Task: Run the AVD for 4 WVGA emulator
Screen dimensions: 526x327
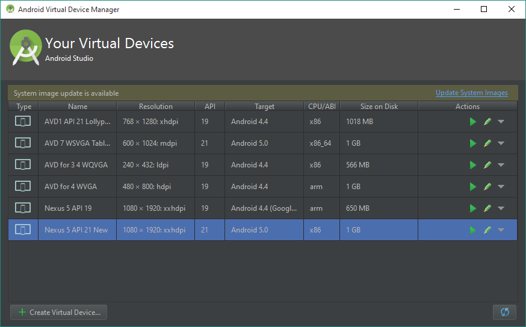Action: coord(473,187)
